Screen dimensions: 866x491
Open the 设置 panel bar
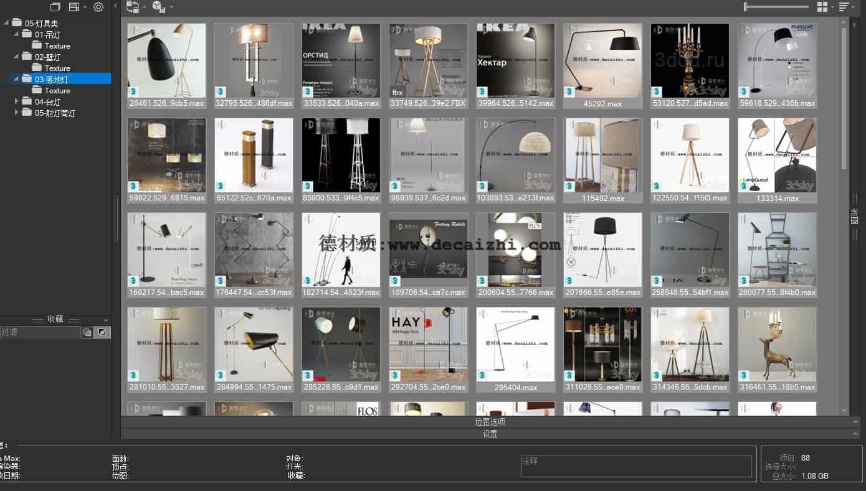point(490,434)
